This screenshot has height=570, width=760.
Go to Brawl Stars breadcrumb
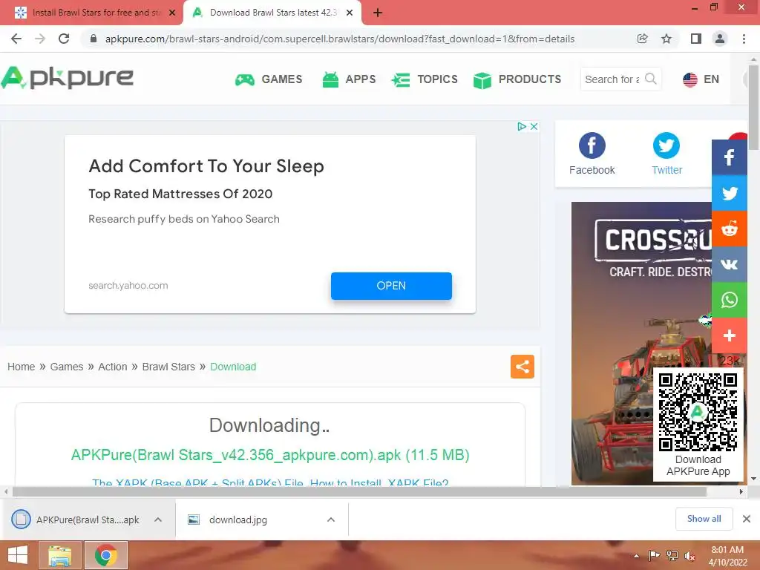point(168,367)
